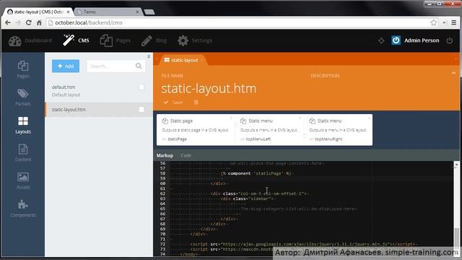Open Settings gear in top navigation
The height and width of the screenshot is (260, 462).
[x=194, y=40]
